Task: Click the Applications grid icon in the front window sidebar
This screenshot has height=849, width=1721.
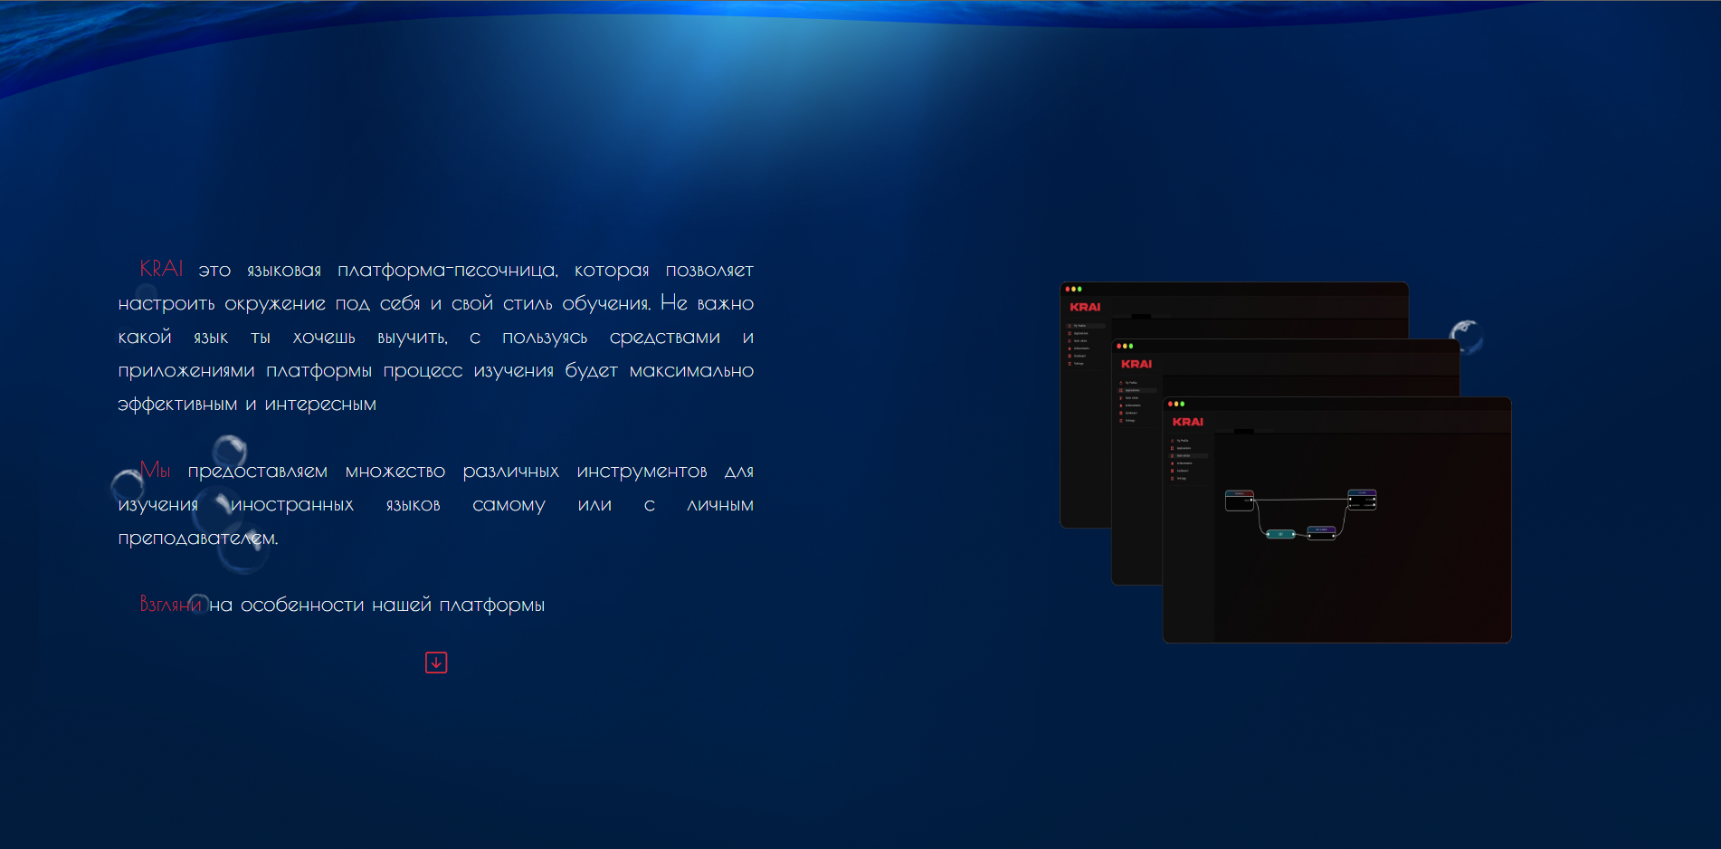Action: coord(1173,448)
